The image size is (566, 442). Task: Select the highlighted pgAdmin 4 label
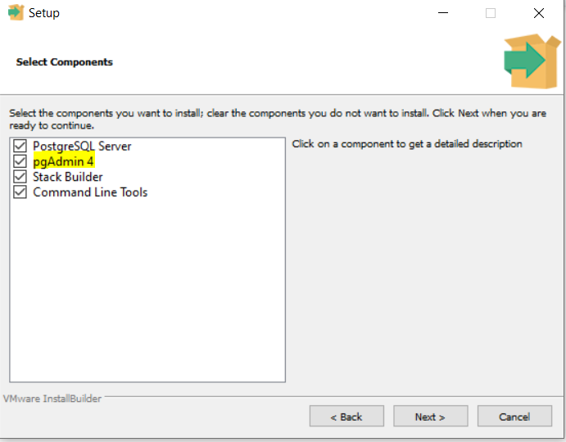63,161
